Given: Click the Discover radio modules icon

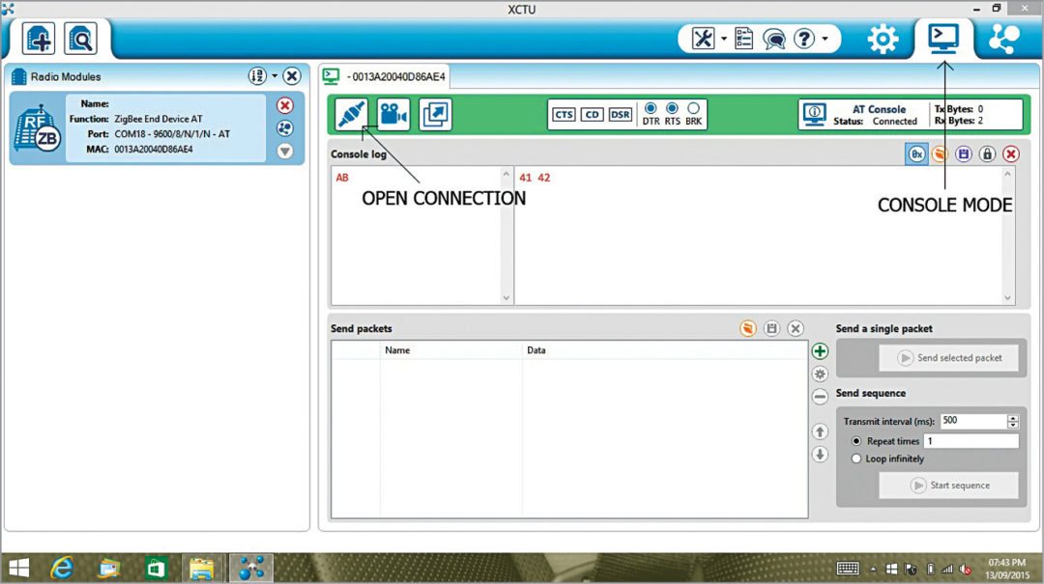Looking at the screenshot, I should [x=80, y=40].
